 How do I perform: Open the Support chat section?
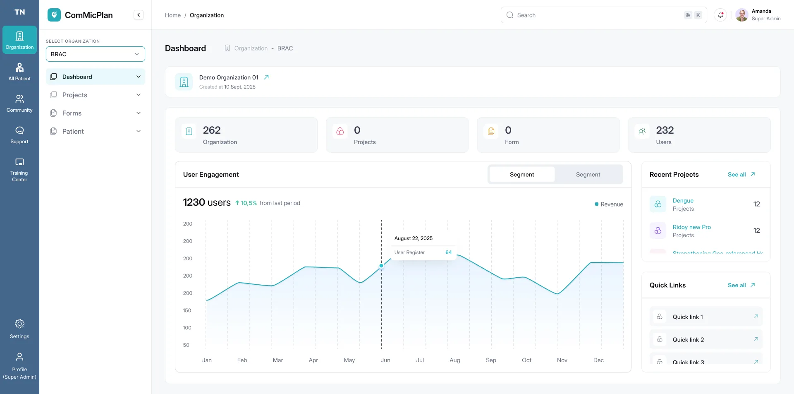tap(19, 135)
